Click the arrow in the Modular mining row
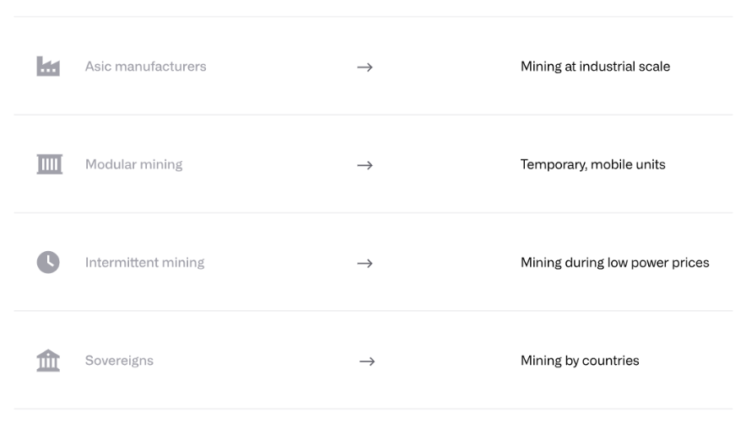The image size is (735, 423). coord(365,165)
